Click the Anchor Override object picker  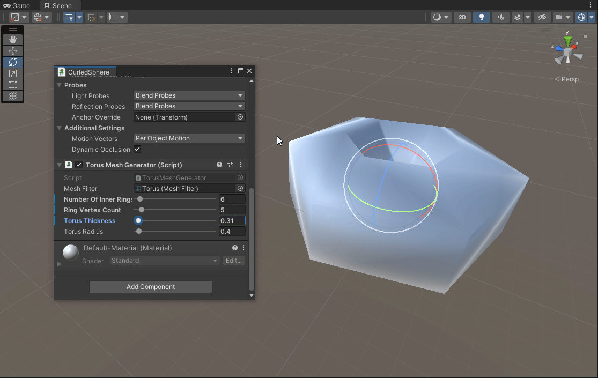pos(240,117)
